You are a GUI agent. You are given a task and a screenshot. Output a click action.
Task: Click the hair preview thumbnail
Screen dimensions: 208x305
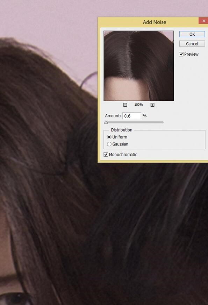tap(139, 66)
